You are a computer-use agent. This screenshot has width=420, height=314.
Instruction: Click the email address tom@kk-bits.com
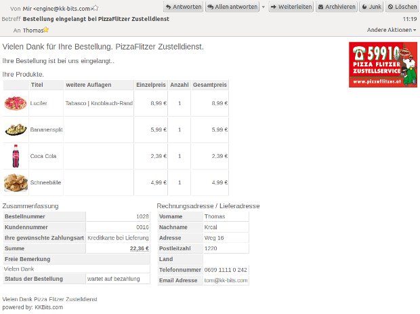tap(226, 281)
